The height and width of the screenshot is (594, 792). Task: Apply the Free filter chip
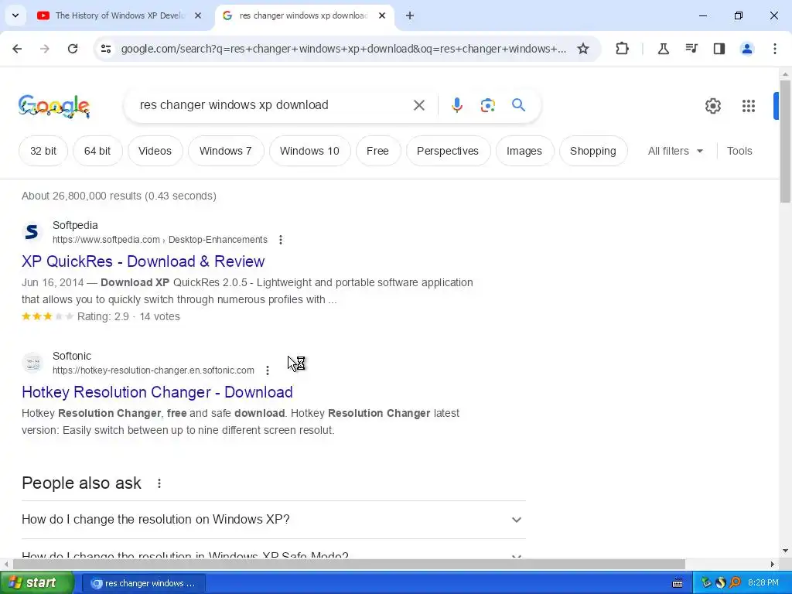tap(377, 151)
